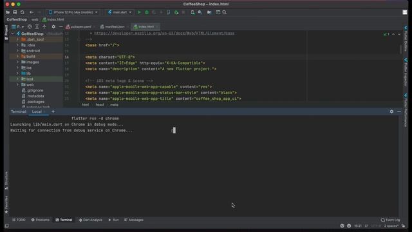This screenshot has width=412, height=232.
Task: Open the Dart Analysis tool window
Action: click(90, 220)
